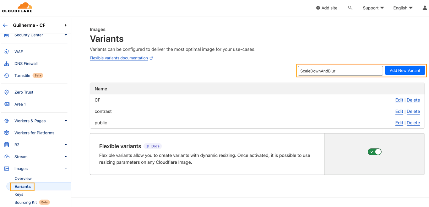Screen dimensions: 429x207
Task: Click the Area 1 envelope icon
Action: (x=7, y=104)
